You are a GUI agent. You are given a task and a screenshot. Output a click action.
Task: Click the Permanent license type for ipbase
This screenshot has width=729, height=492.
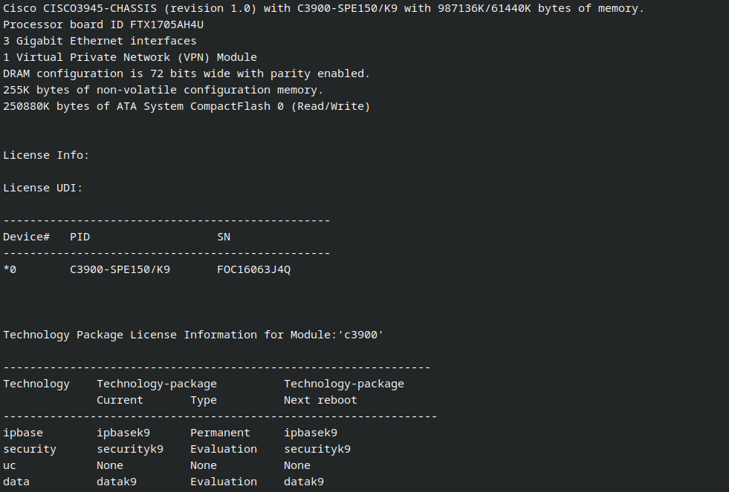tap(220, 433)
